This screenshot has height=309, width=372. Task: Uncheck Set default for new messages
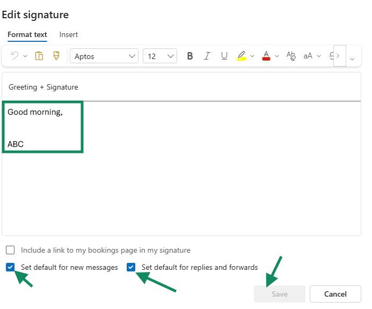point(10,267)
